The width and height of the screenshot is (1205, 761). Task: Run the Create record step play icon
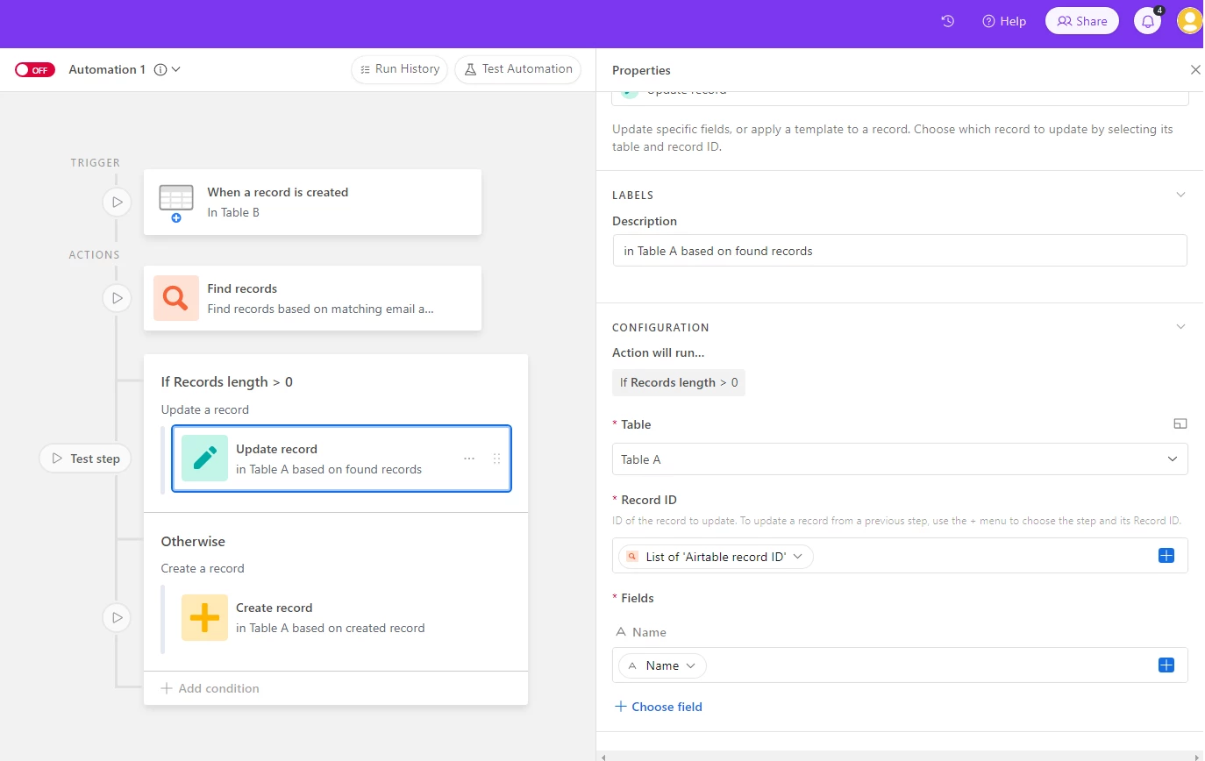117,617
